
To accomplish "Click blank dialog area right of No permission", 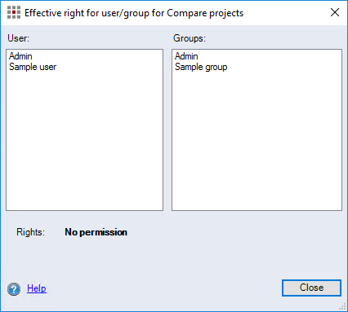I will click(x=234, y=232).
